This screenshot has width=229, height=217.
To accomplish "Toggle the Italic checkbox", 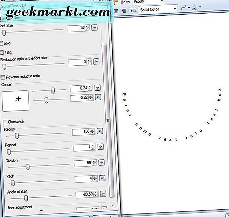I will (2, 52).
